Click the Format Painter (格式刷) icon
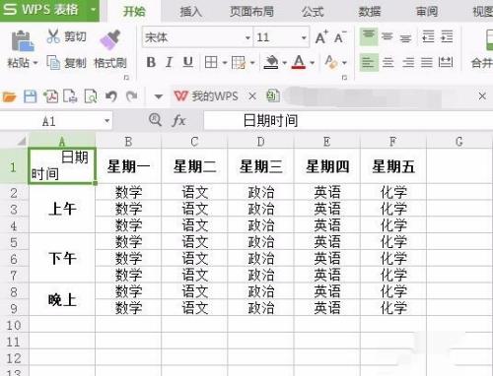The height and width of the screenshot is (376, 493). point(109,39)
